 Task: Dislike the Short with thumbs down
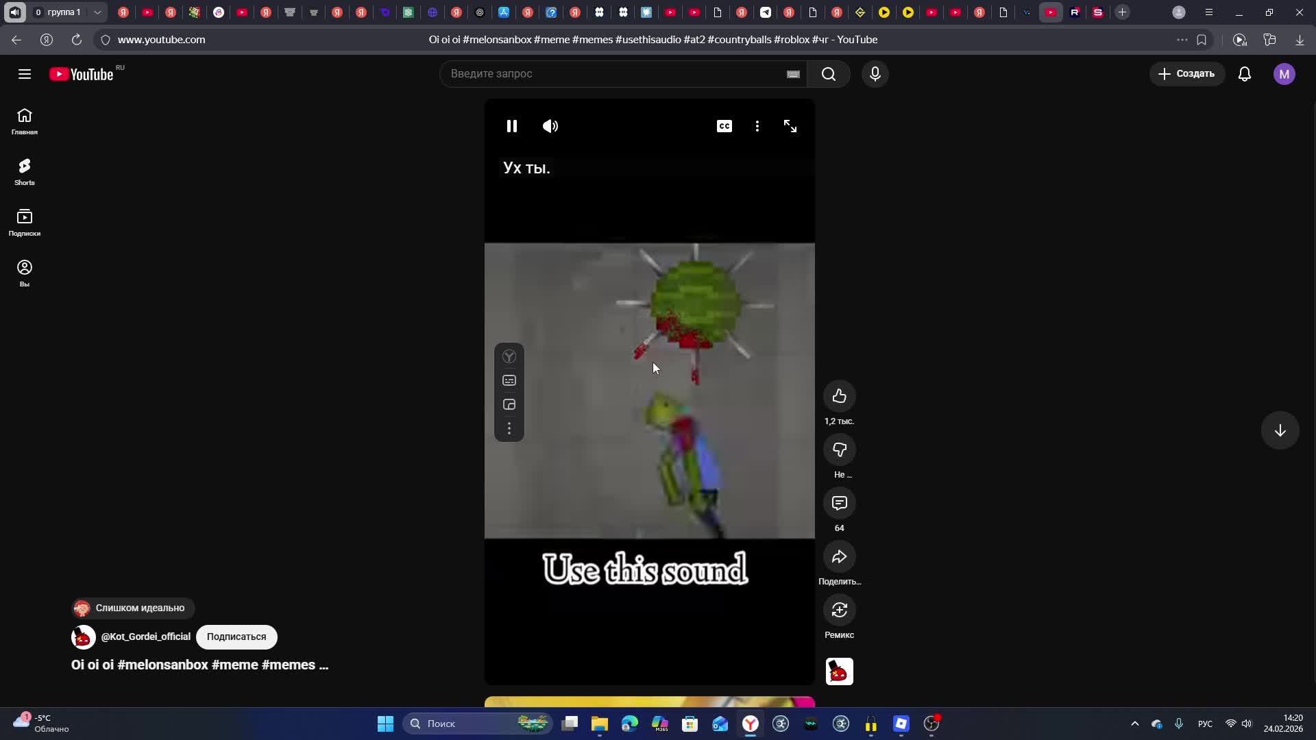[x=839, y=449]
